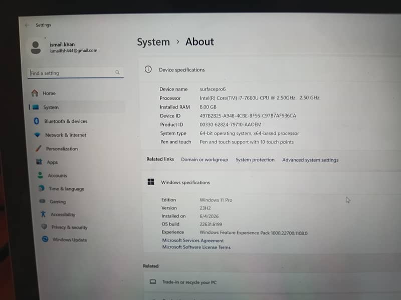The image size is (401, 300).
Task: Click the 23H2 version value
Action: [x=205, y=208]
